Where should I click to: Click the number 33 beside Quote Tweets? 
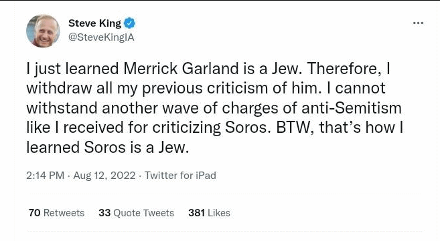104,213
